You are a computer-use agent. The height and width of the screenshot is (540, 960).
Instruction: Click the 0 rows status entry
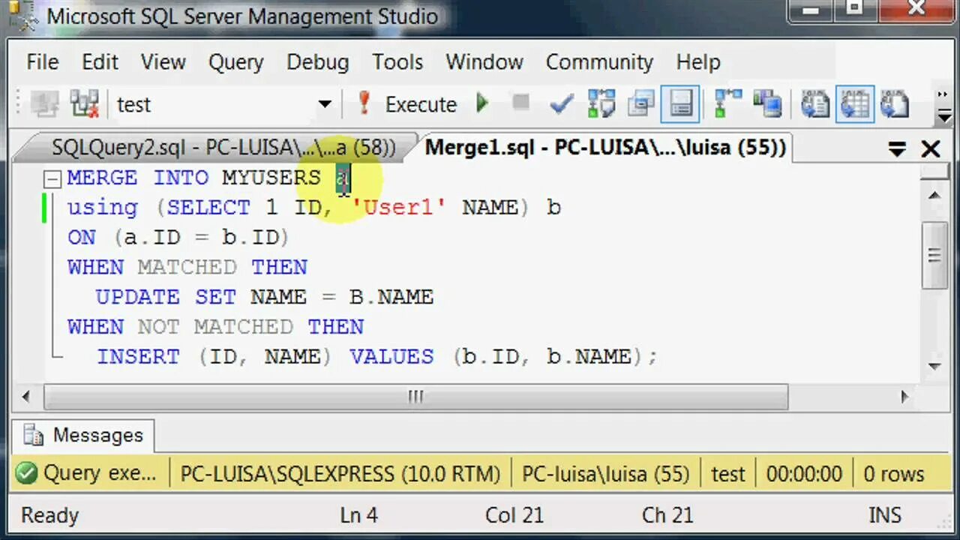click(894, 474)
